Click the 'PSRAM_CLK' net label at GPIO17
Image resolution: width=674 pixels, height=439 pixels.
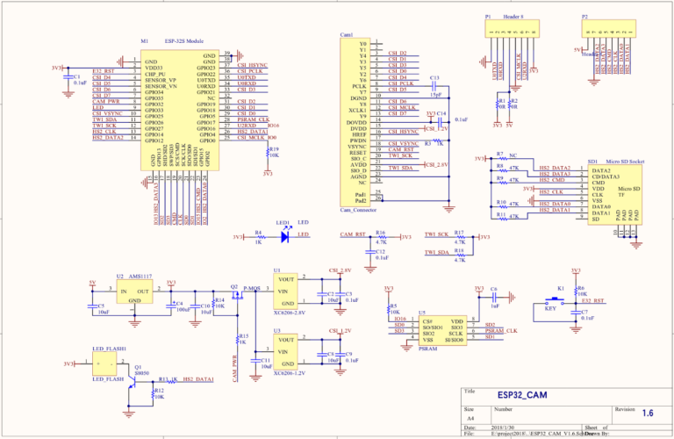(254, 119)
